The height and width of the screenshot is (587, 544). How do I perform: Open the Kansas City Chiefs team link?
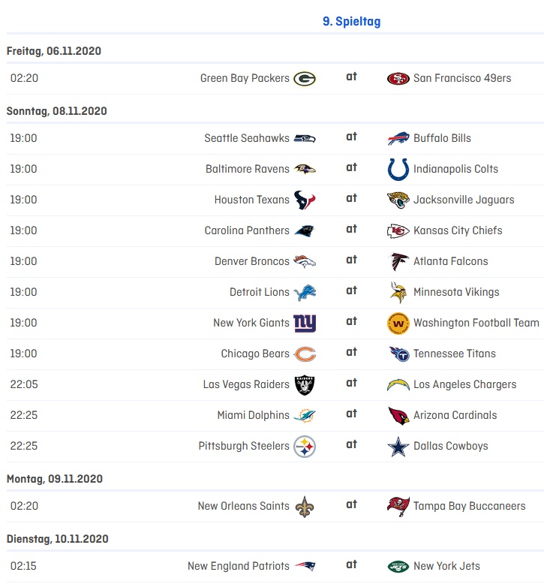[x=458, y=230]
